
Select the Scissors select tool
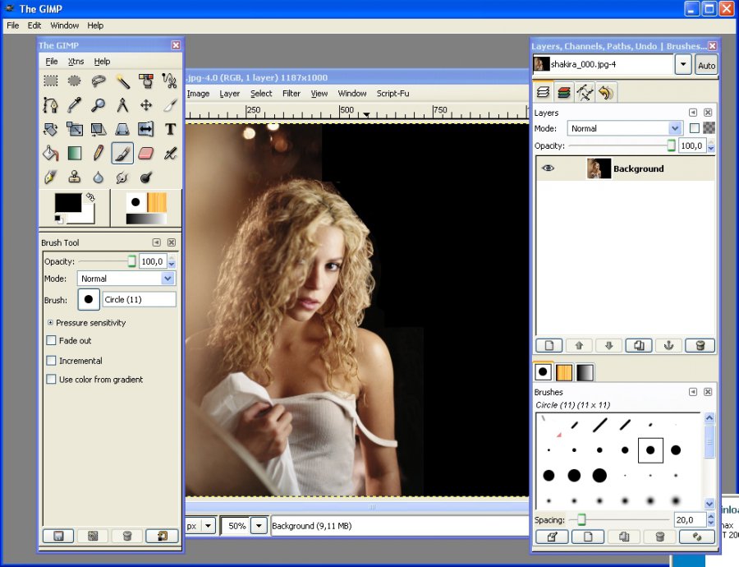(x=170, y=81)
